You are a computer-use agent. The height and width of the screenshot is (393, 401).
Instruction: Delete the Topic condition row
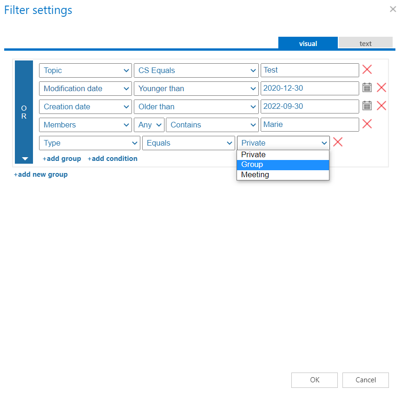(367, 70)
